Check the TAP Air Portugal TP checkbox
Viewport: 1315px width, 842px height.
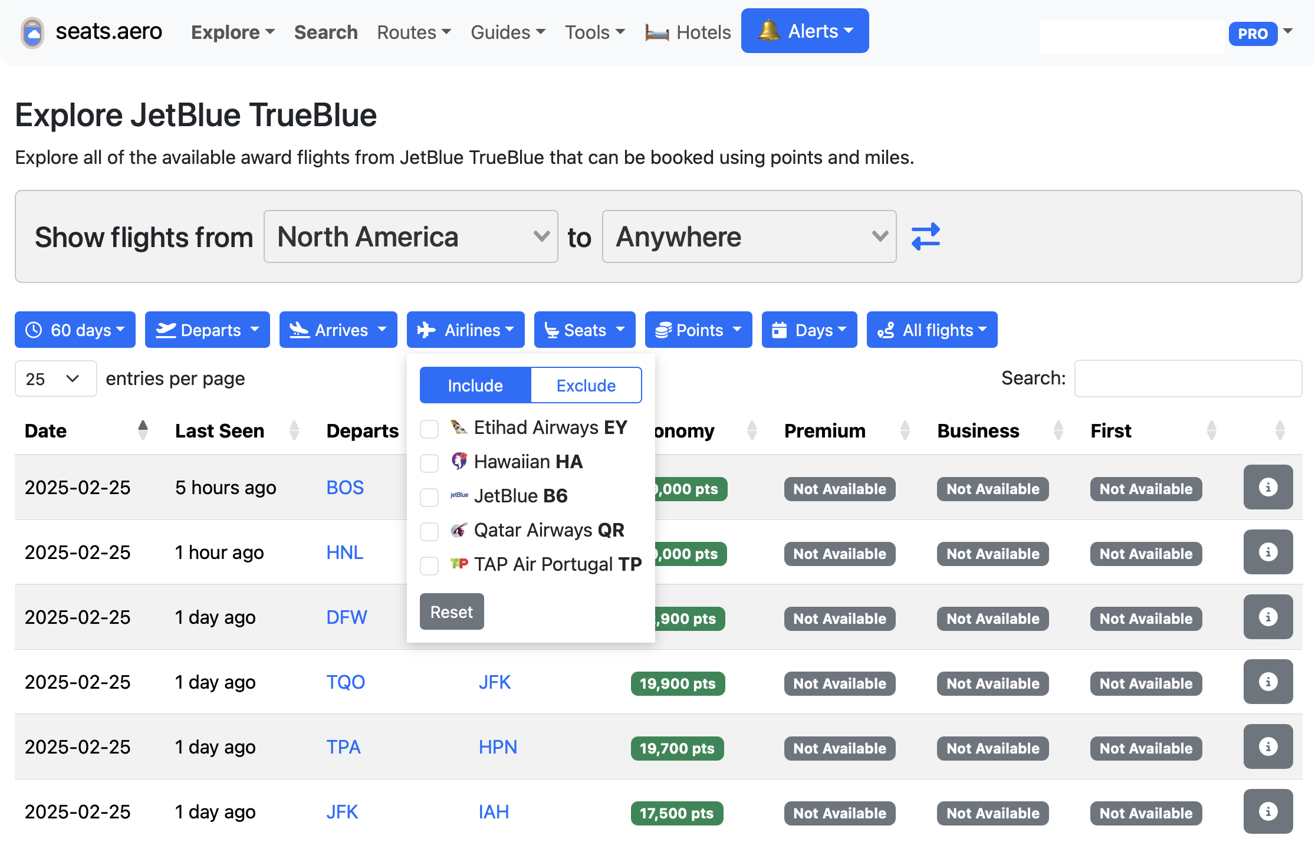click(429, 565)
